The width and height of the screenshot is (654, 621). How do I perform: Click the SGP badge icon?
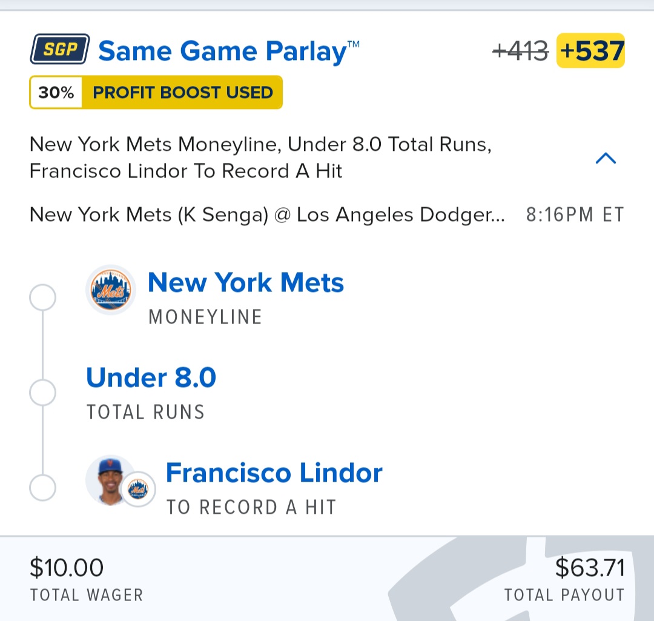[59, 49]
